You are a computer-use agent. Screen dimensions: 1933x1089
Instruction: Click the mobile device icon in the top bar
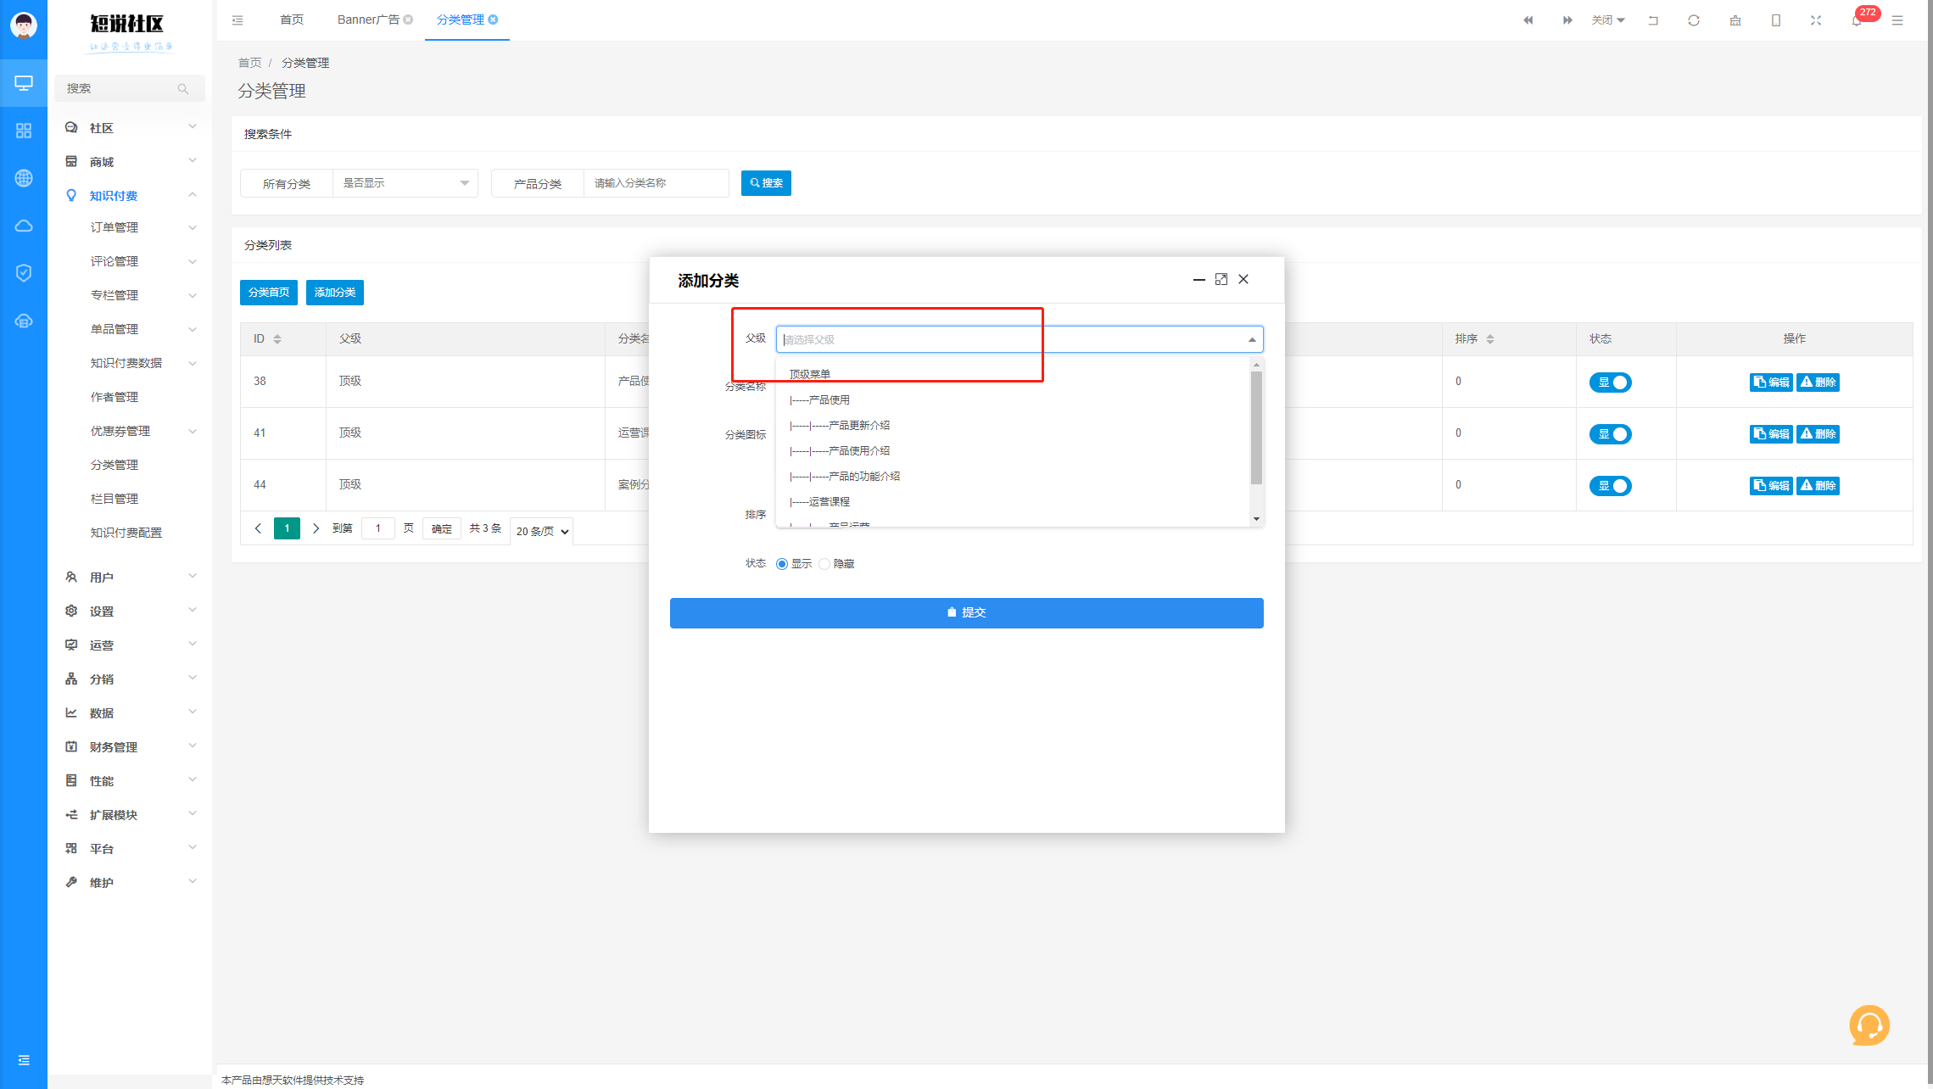[1776, 20]
